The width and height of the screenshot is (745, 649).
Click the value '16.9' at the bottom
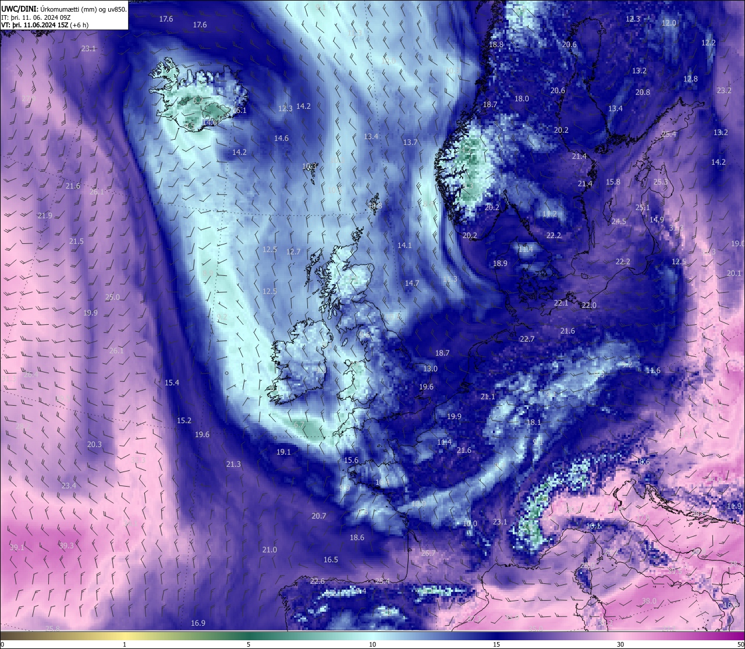click(x=198, y=623)
